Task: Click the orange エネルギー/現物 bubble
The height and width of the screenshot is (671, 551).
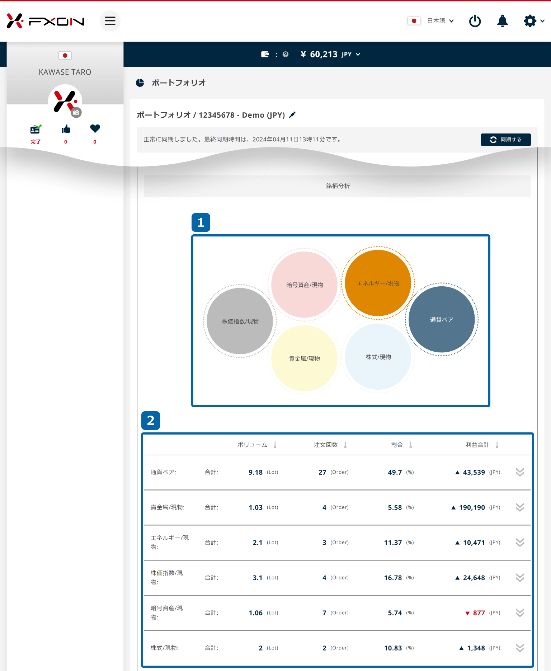Action: tap(378, 283)
